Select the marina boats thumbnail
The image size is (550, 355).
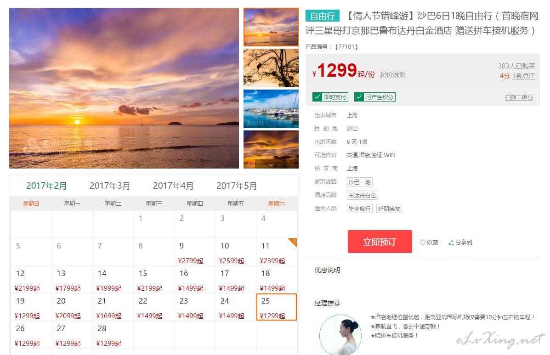(271, 109)
